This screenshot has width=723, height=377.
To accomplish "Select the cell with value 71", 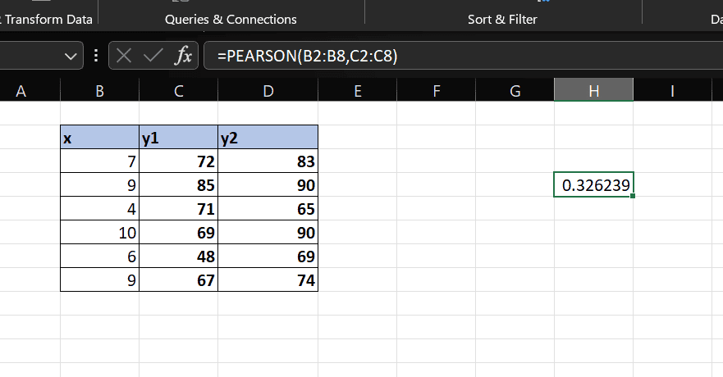I will pyautogui.click(x=178, y=208).
